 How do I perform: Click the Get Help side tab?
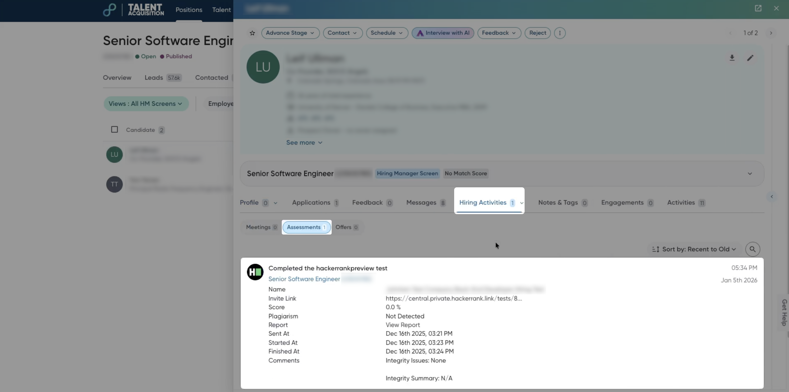tap(784, 312)
